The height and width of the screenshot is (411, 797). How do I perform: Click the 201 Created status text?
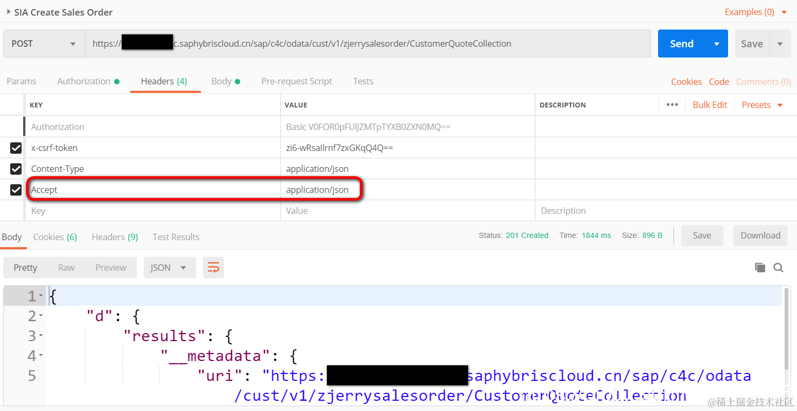tap(527, 235)
